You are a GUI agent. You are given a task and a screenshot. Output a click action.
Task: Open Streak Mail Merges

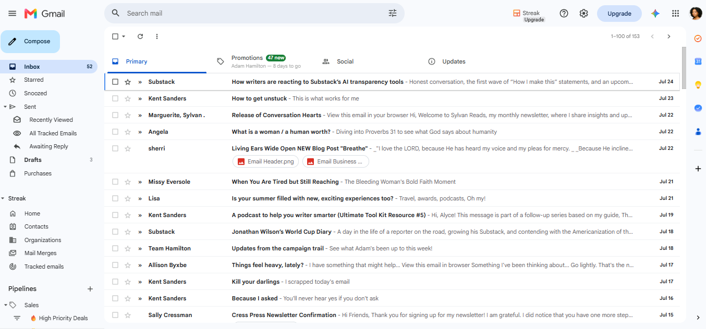pos(41,253)
